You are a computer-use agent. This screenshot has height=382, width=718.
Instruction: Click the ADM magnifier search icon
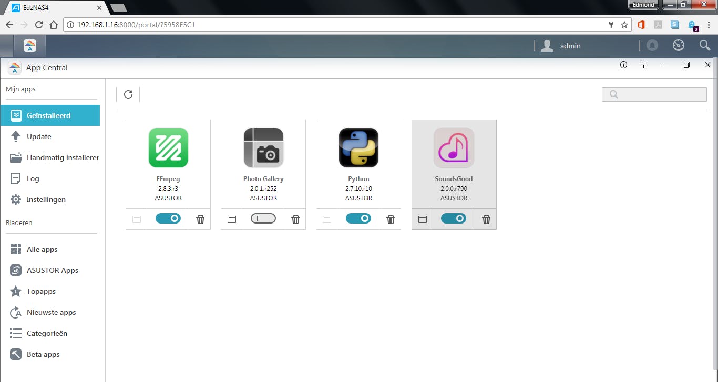[705, 46]
